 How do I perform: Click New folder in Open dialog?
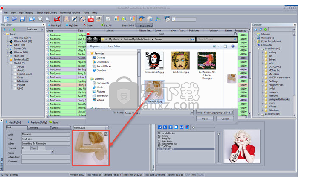tap(114, 46)
